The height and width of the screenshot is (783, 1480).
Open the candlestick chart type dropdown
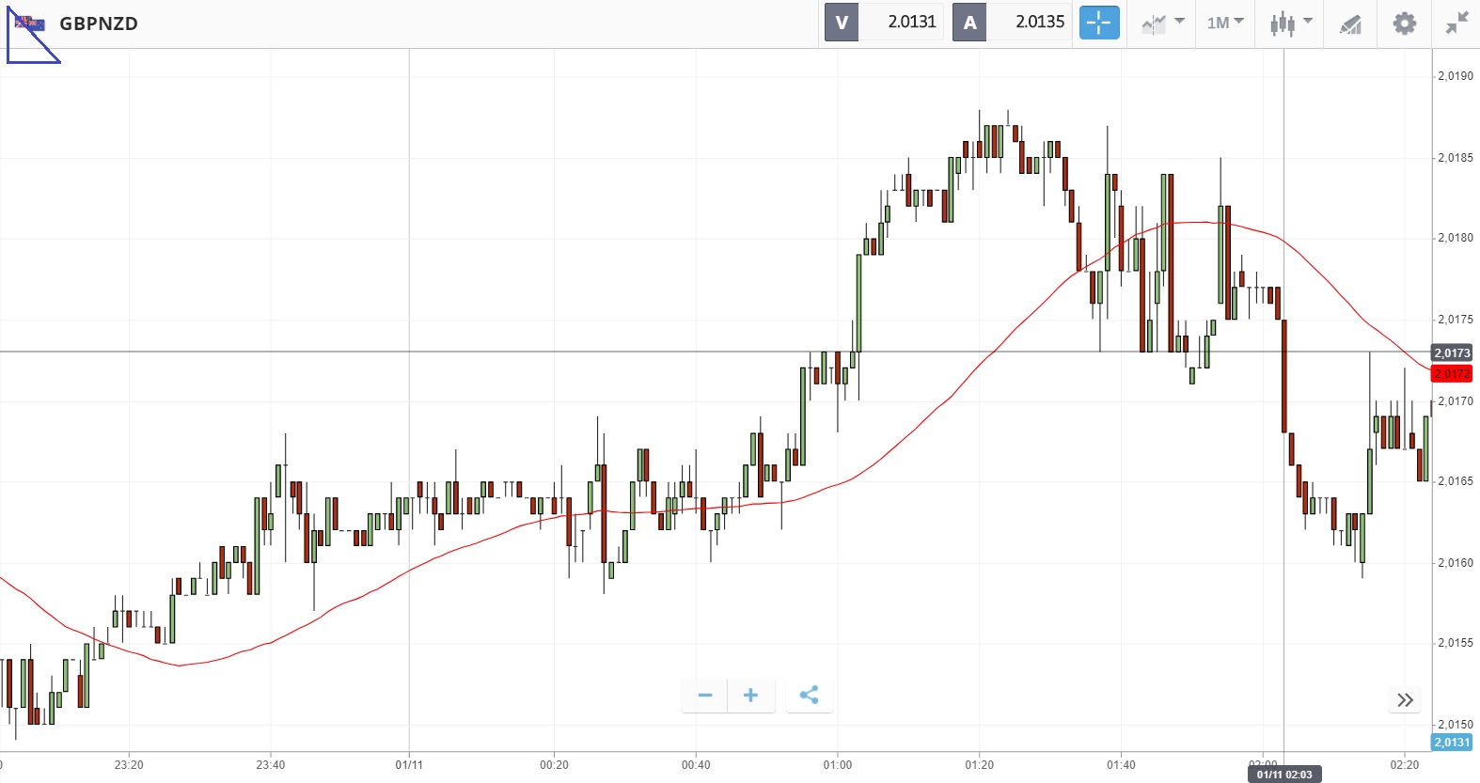(1290, 23)
